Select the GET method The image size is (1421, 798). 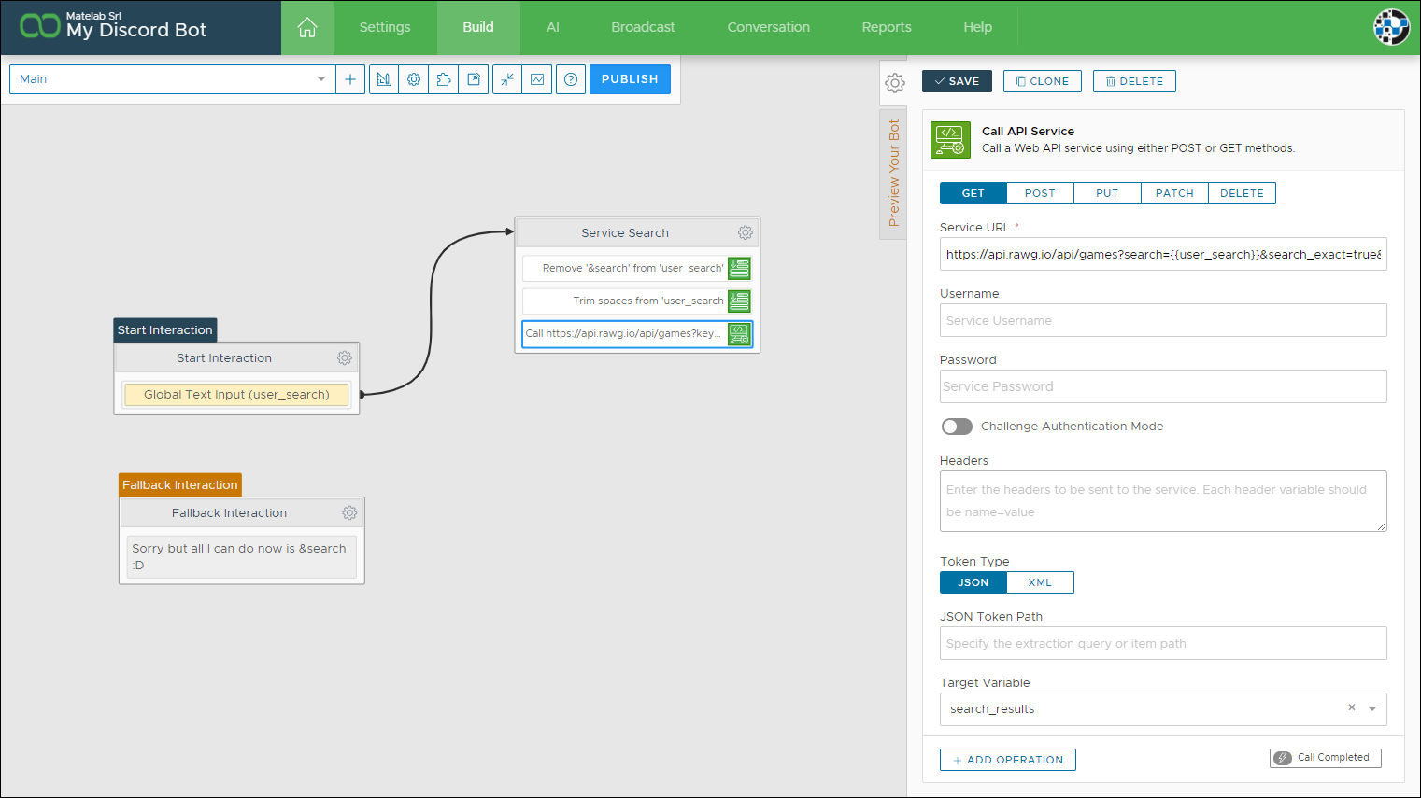pos(973,193)
